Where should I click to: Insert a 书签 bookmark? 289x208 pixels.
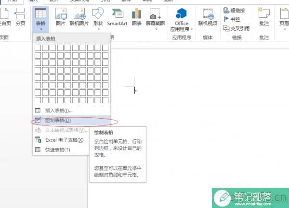point(232,19)
